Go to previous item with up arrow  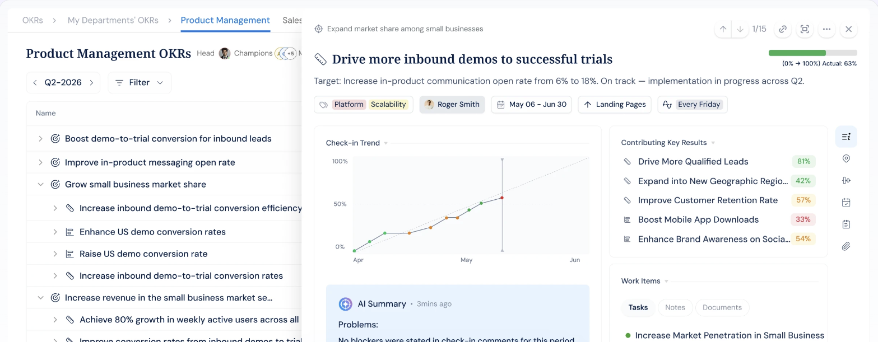tap(723, 29)
